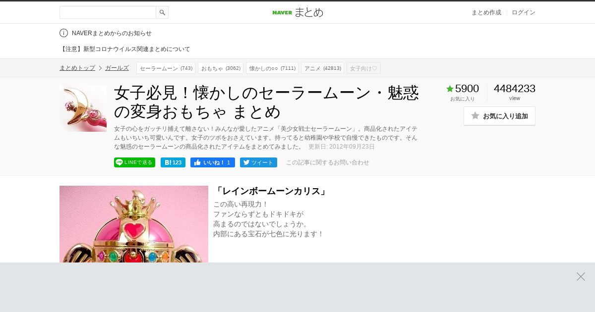Open まとめ作成 link
The image size is (595, 312).
point(486,12)
